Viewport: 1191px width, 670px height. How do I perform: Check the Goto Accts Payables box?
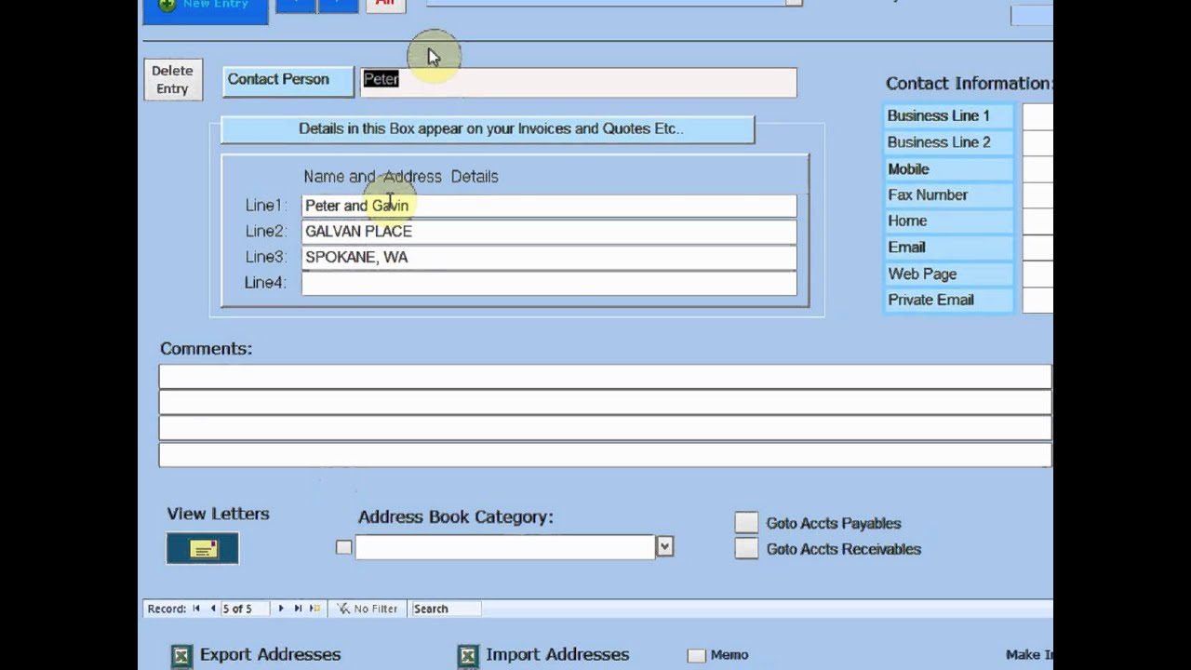746,523
